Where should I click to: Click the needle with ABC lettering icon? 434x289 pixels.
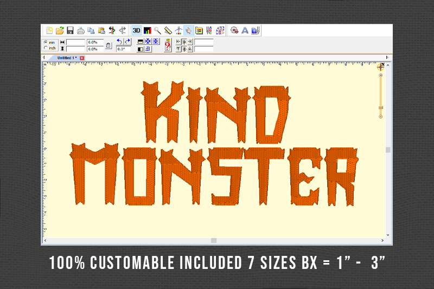(209, 30)
